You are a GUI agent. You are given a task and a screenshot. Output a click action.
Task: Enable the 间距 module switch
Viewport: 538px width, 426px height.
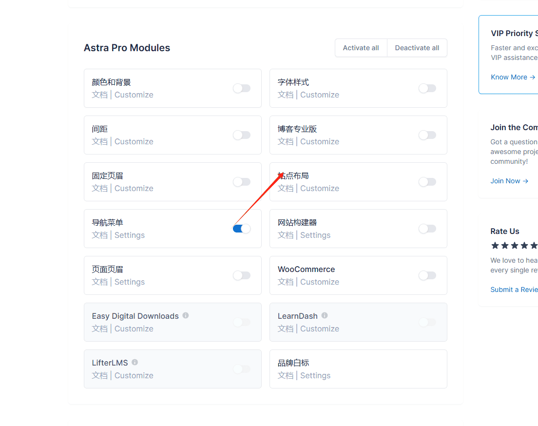tap(242, 135)
